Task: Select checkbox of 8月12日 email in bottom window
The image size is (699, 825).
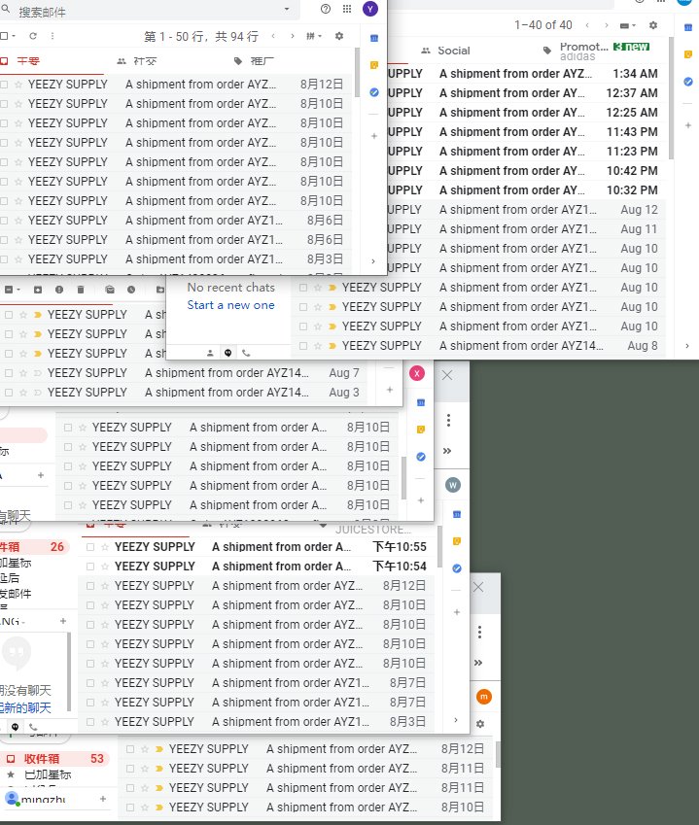Action: point(130,749)
